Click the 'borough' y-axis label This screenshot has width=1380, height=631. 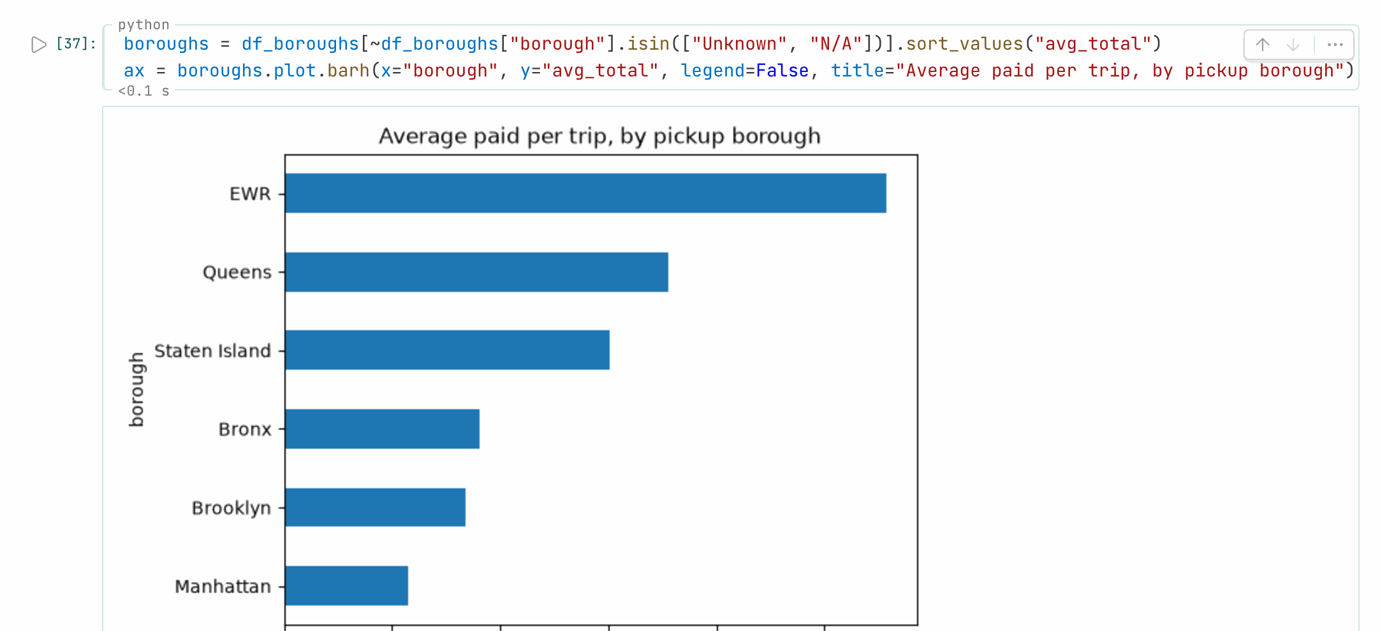136,389
